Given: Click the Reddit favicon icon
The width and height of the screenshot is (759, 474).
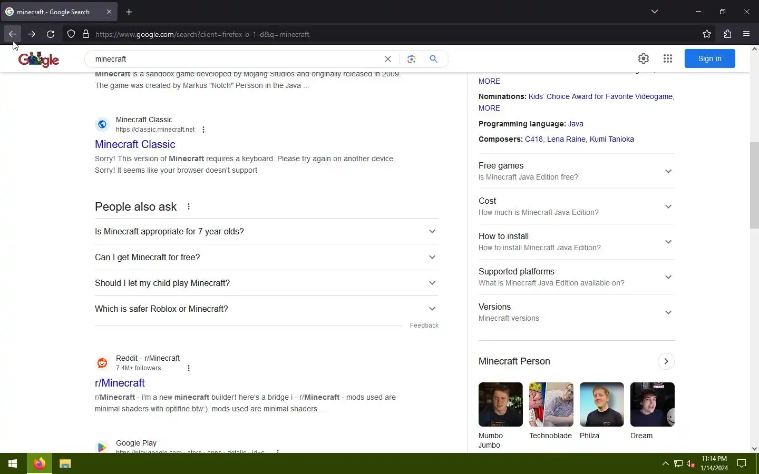Looking at the screenshot, I should pyautogui.click(x=102, y=363).
